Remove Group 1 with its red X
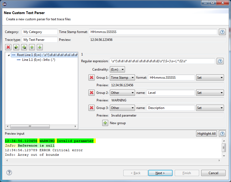The image size is (231, 182). 92,78
